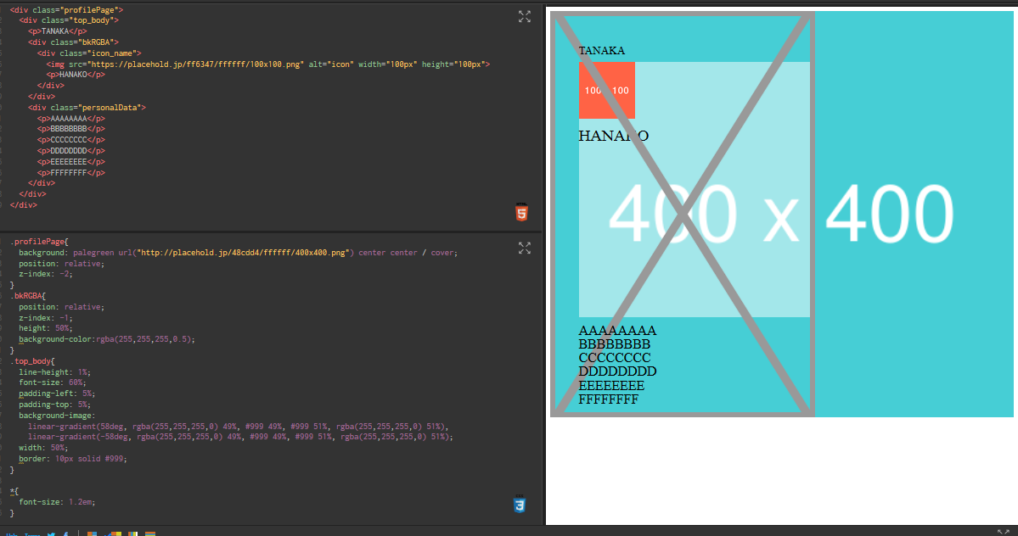
Task: Click the HTML5 logo badge
Action: 521,212
